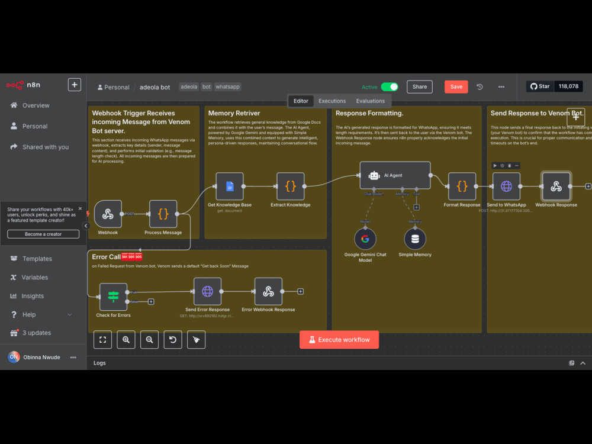Add node to Check for Errors false branch
The height and width of the screenshot is (444, 592).
151,301
